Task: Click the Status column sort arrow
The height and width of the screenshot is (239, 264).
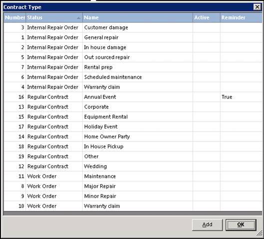Action: click(x=78, y=18)
